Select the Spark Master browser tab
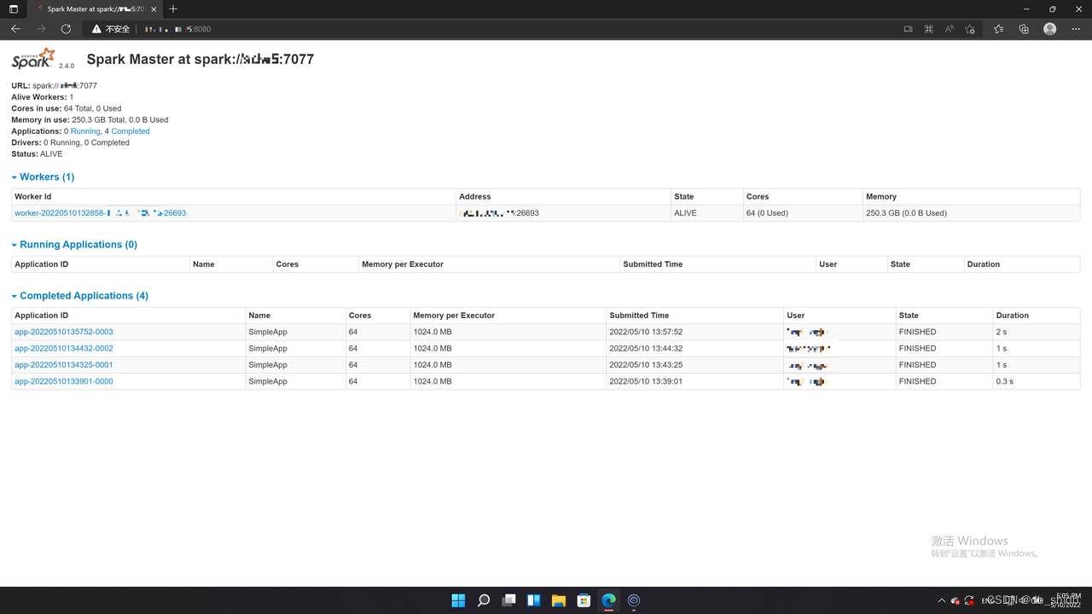The image size is (1092, 614). 94,9
